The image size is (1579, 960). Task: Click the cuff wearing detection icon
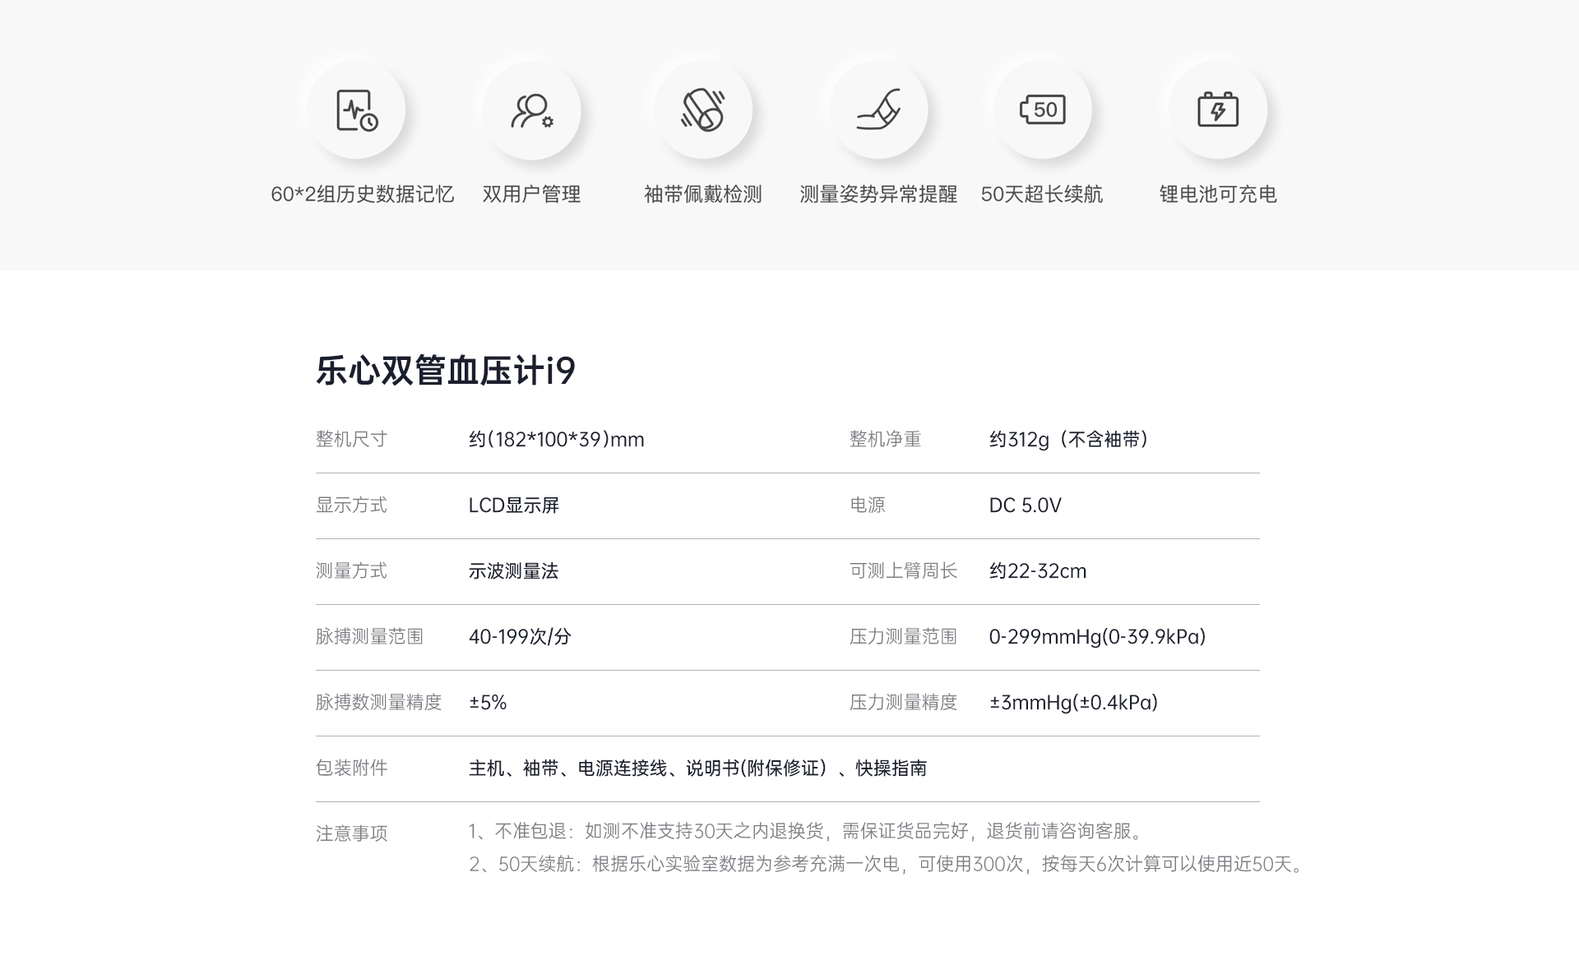(x=703, y=110)
